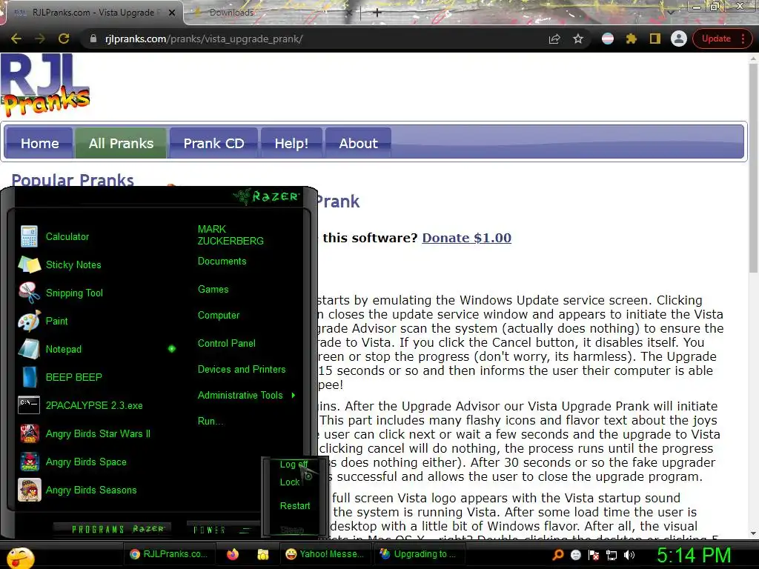The width and height of the screenshot is (759, 569).
Task: Expand the Administrative Tools submenu arrow
Action: 294,396
